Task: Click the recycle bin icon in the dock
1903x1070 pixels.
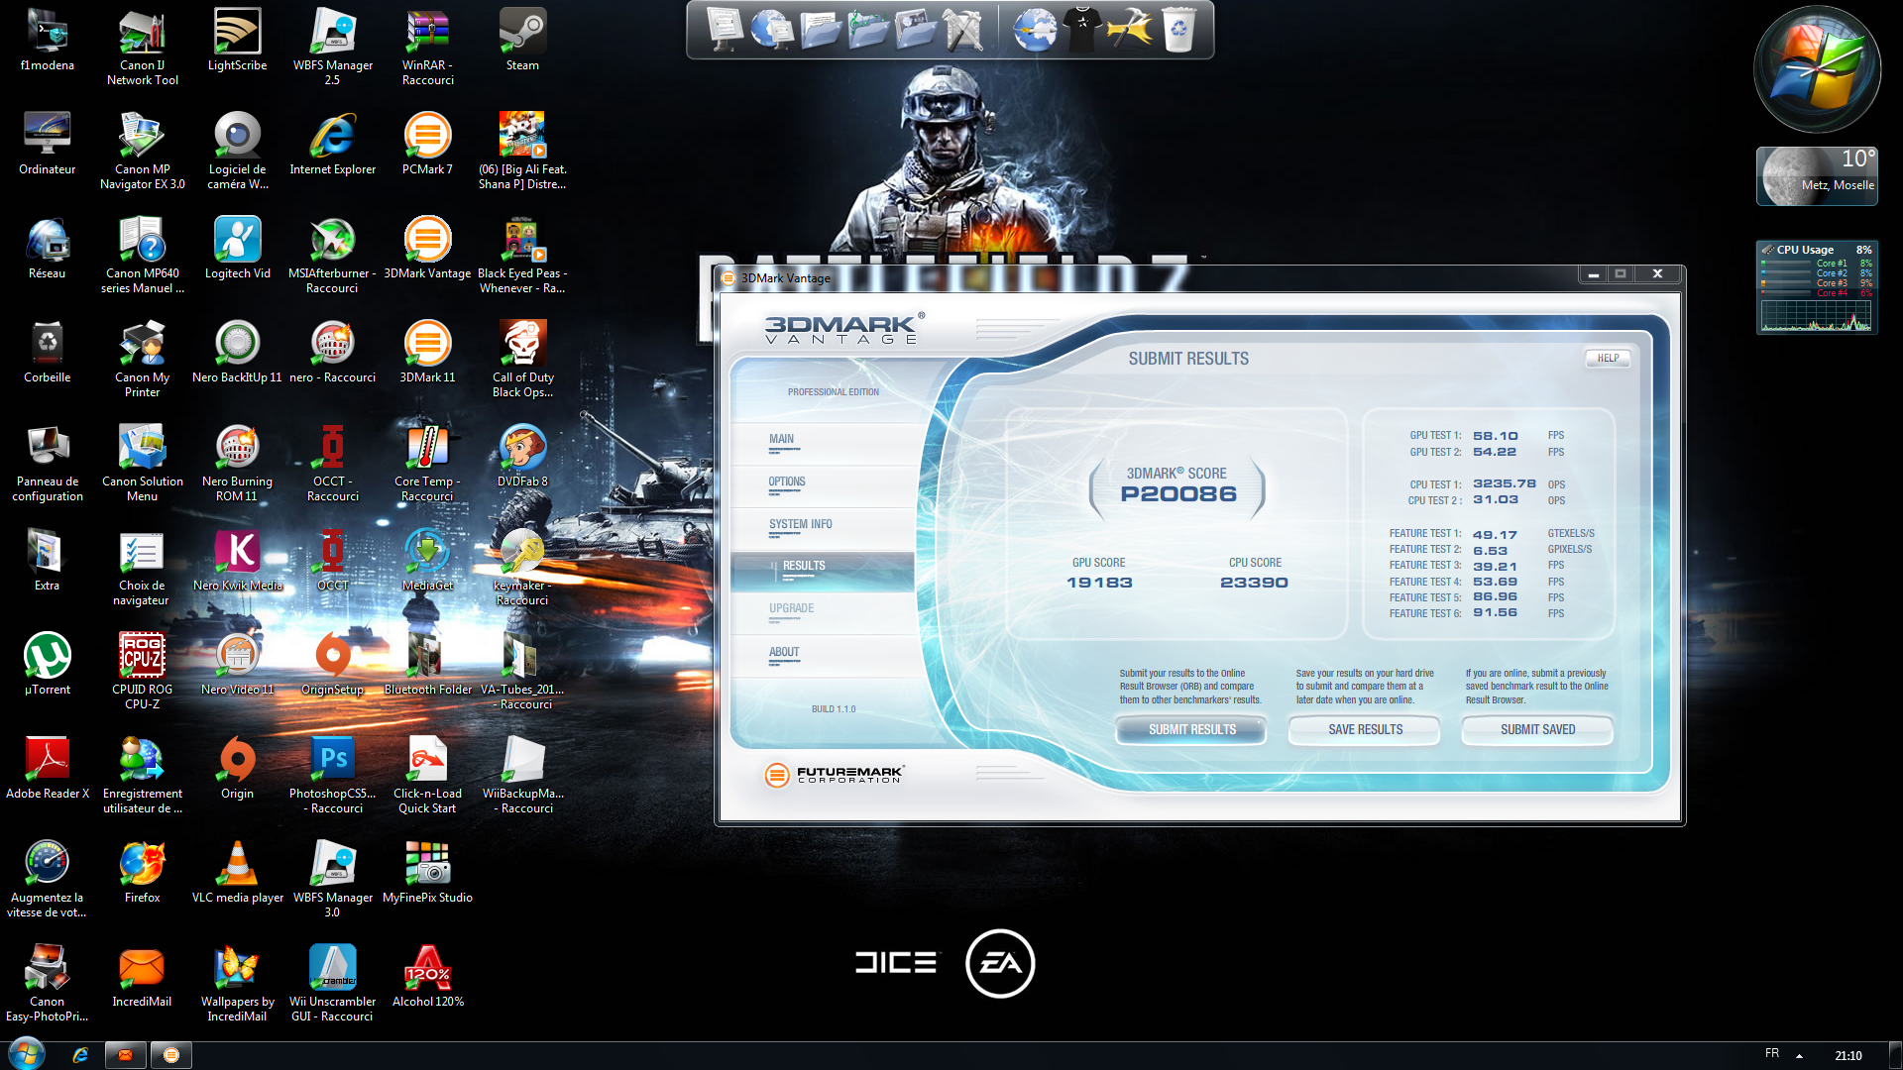Action: (x=1177, y=30)
